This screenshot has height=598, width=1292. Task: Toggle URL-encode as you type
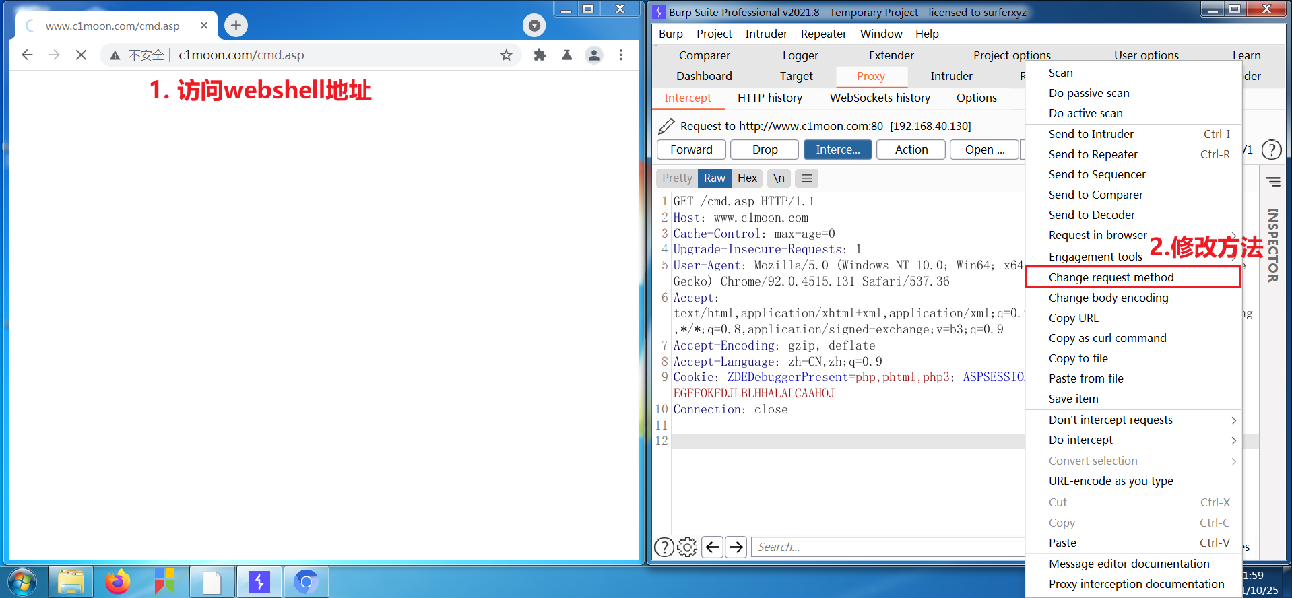(1133, 481)
